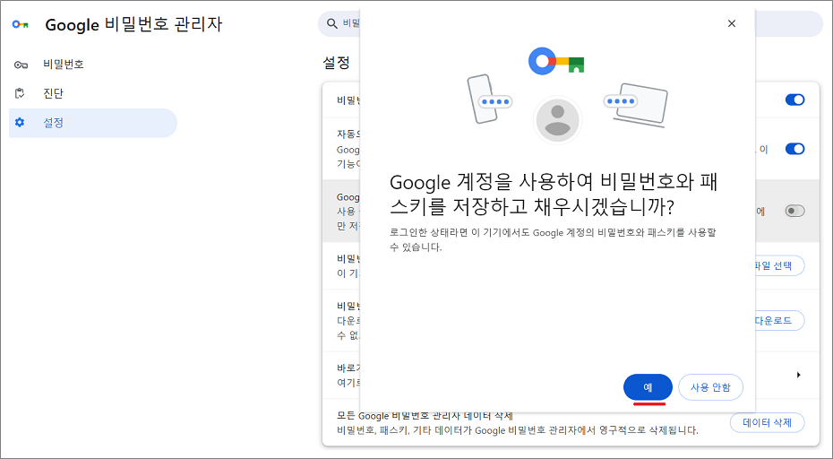833x459 pixels.
Task: Click the magnifier icon in search bar
Action: [332, 23]
